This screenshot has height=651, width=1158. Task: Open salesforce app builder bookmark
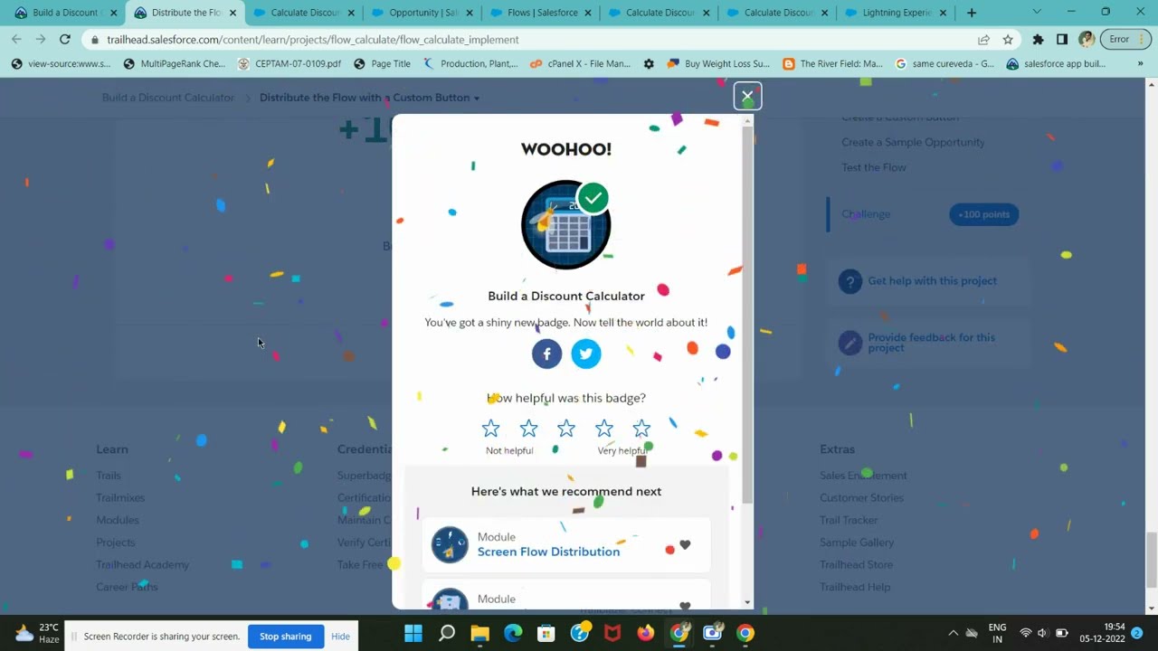point(1056,64)
